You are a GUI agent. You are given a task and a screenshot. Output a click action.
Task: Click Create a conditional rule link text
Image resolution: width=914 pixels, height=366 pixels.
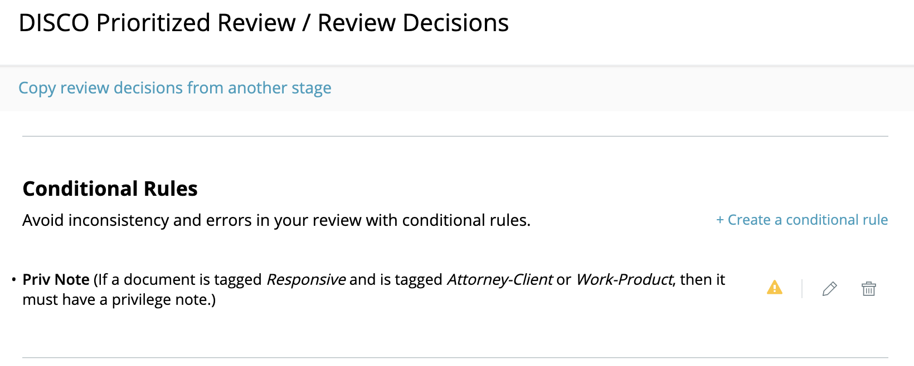click(808, 220)
